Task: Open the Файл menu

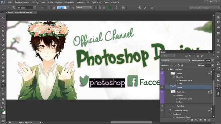Action: click(10, 2)
